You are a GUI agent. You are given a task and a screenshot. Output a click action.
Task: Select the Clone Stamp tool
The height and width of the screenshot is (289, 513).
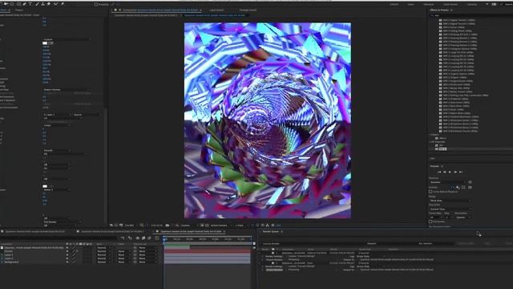pyautogui.click(x=42, y=4)
